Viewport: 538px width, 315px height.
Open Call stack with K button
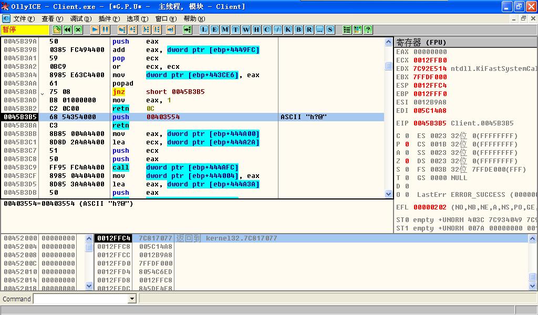[288, 30]
